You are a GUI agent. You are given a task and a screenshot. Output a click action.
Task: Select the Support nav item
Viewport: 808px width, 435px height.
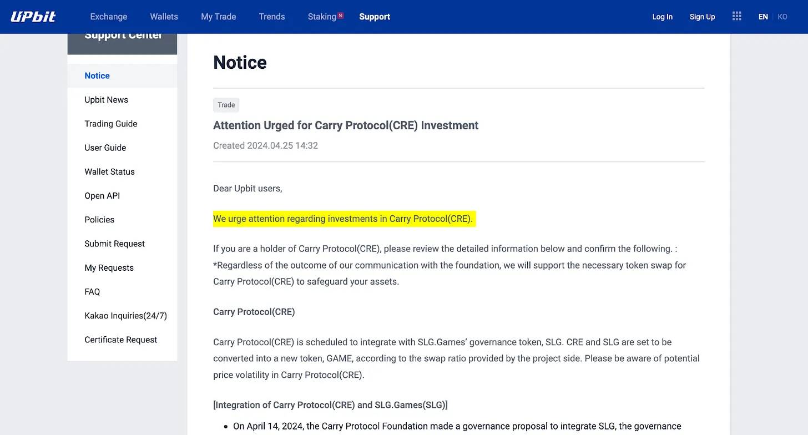coord(375,17)
